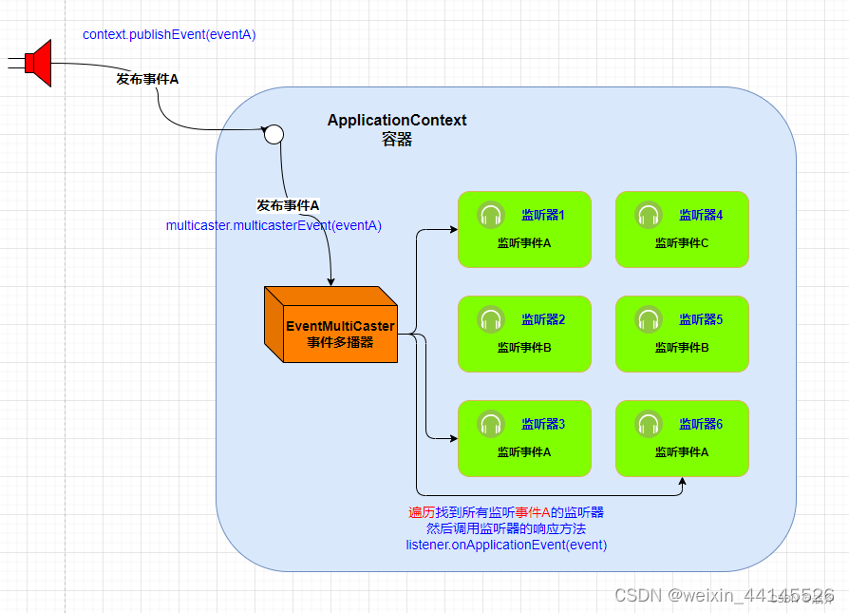Select 监听事件A text in the 监听器6 box
The width and height of the screenshot is (849, 613).
tap(682, 452)
